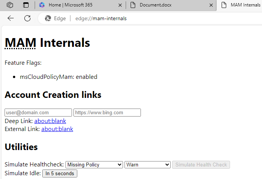Click the MAM abbreviation in heading
The image size is (262, 179).
point(20,43)
